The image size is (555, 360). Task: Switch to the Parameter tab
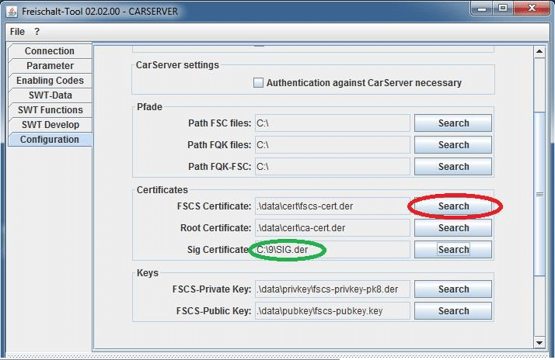[50, 66]
